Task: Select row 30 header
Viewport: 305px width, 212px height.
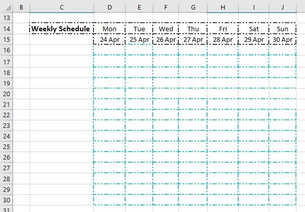Action: click(7, 200)
